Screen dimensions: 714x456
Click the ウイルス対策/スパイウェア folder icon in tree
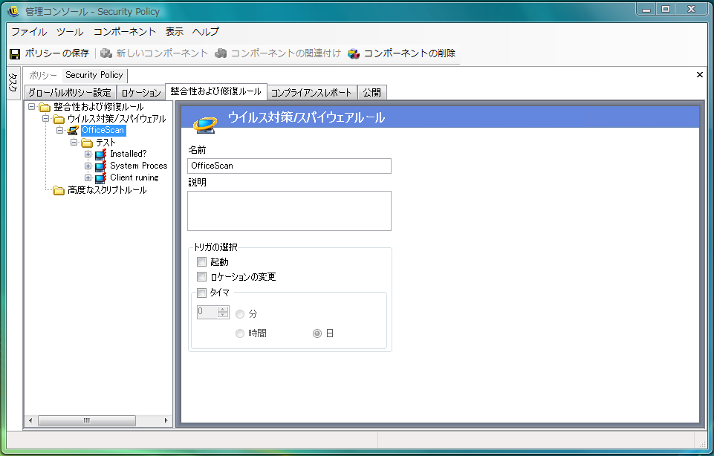click(59, 120)
